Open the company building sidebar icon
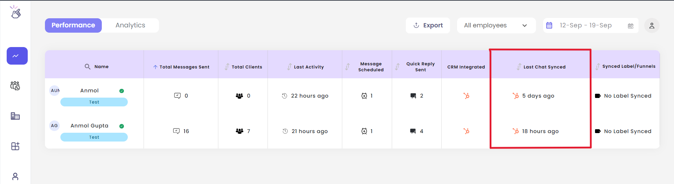 click(15, 116)
